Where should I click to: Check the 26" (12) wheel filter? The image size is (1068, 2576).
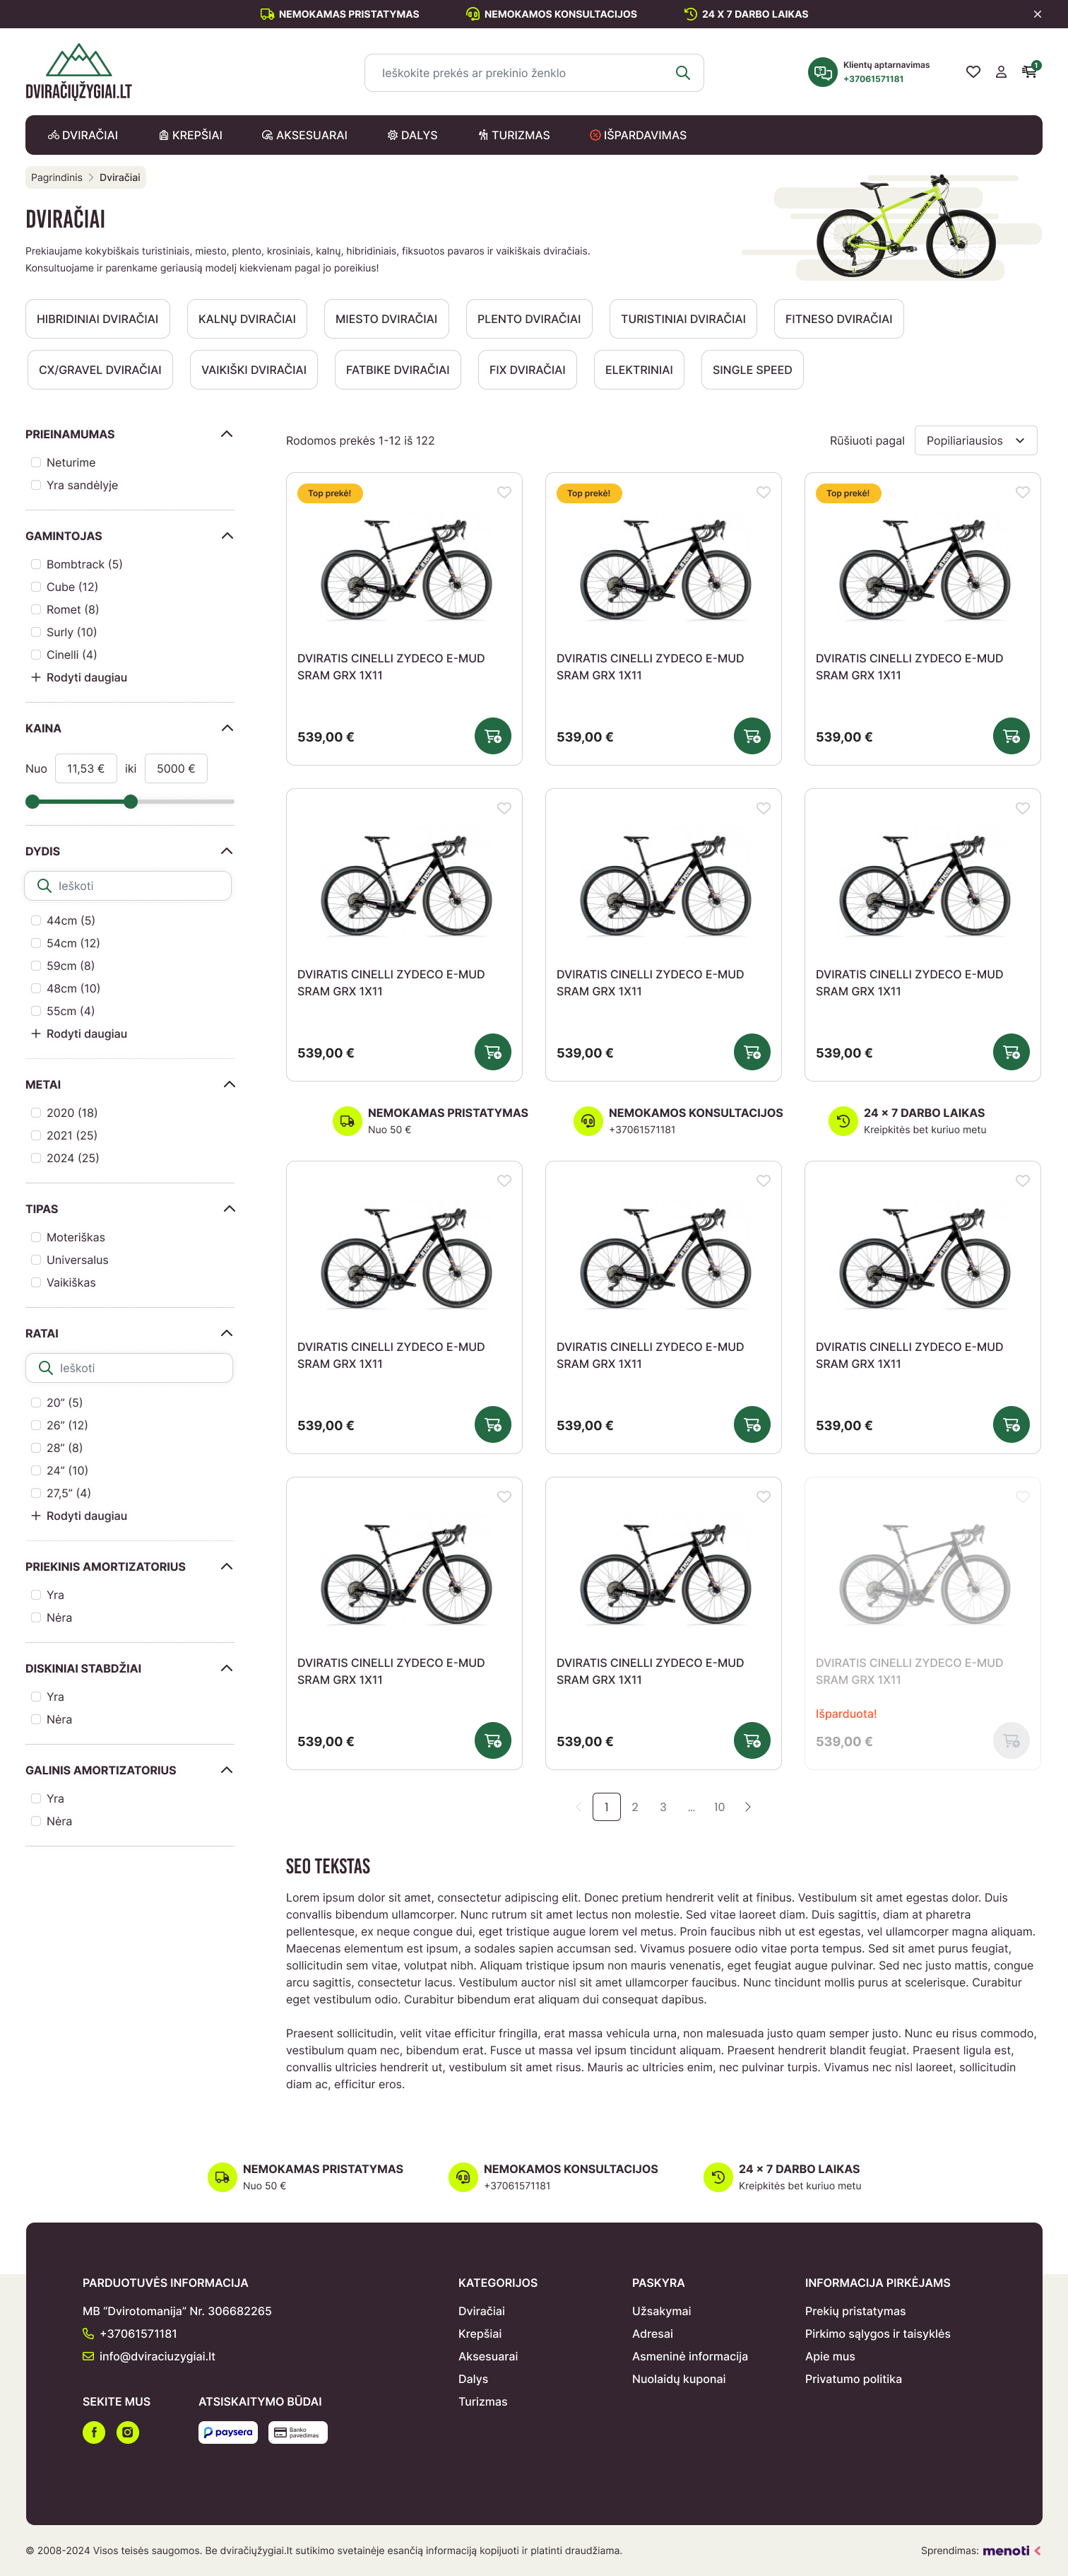point(36,1425)
